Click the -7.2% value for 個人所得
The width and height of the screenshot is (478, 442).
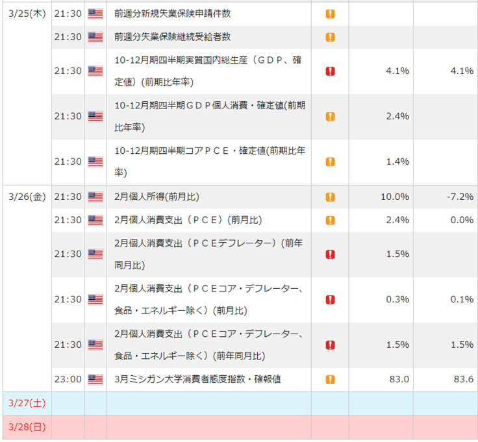(x=460, y=197)
